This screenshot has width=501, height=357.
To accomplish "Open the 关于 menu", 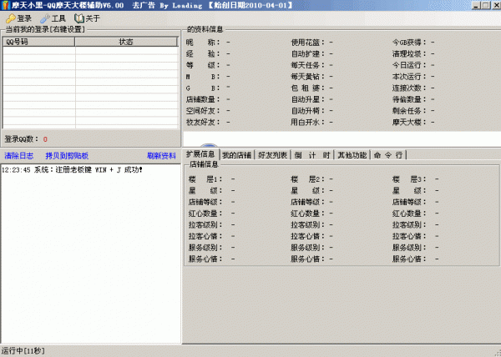I will [87, 18].
